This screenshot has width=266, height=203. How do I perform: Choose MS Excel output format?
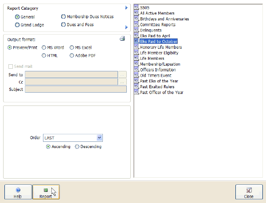pyautogui.click(x=72, y=47)
